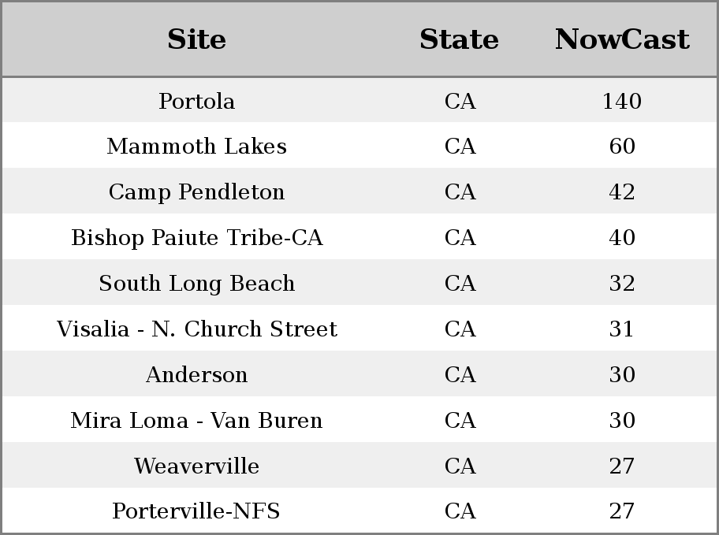Click the Porterville-NFS entry
The width and height of the screenshot is (719, 535).
[x=197, y=511]
